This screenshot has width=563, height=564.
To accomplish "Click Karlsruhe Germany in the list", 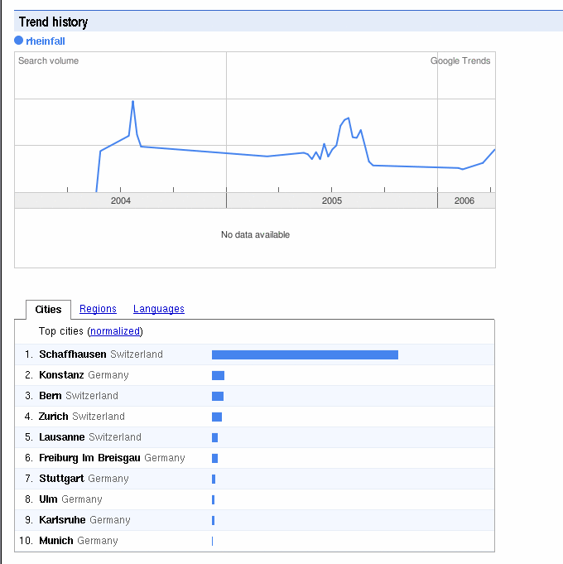I will (x=84, y=520).
